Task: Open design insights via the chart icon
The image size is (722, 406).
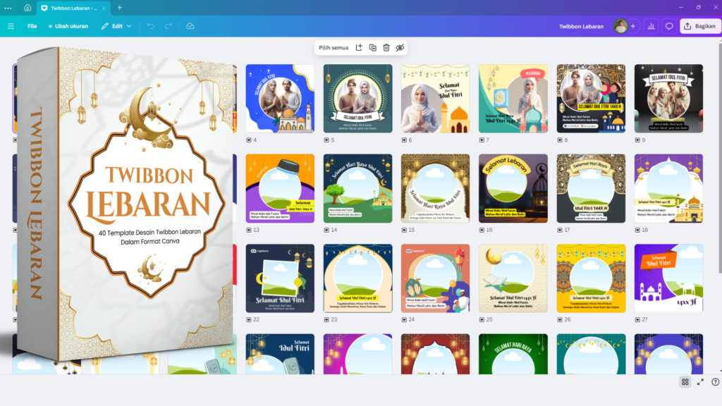Action: click(x=651, y=26)
